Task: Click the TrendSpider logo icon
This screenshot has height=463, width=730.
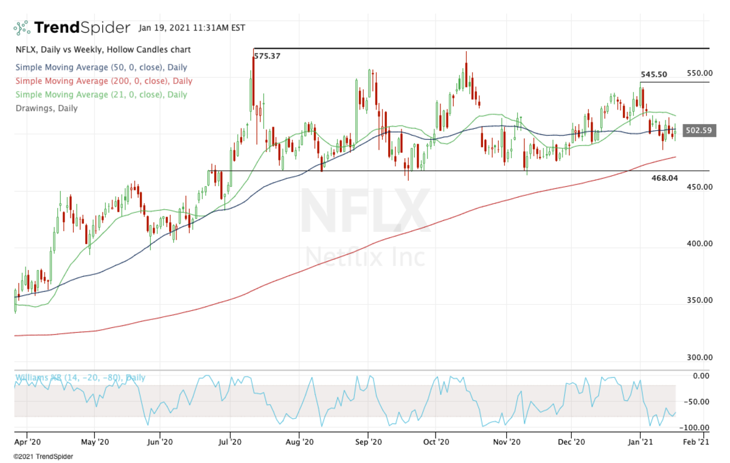Action: pyautogui.click(x=22, y=28)
